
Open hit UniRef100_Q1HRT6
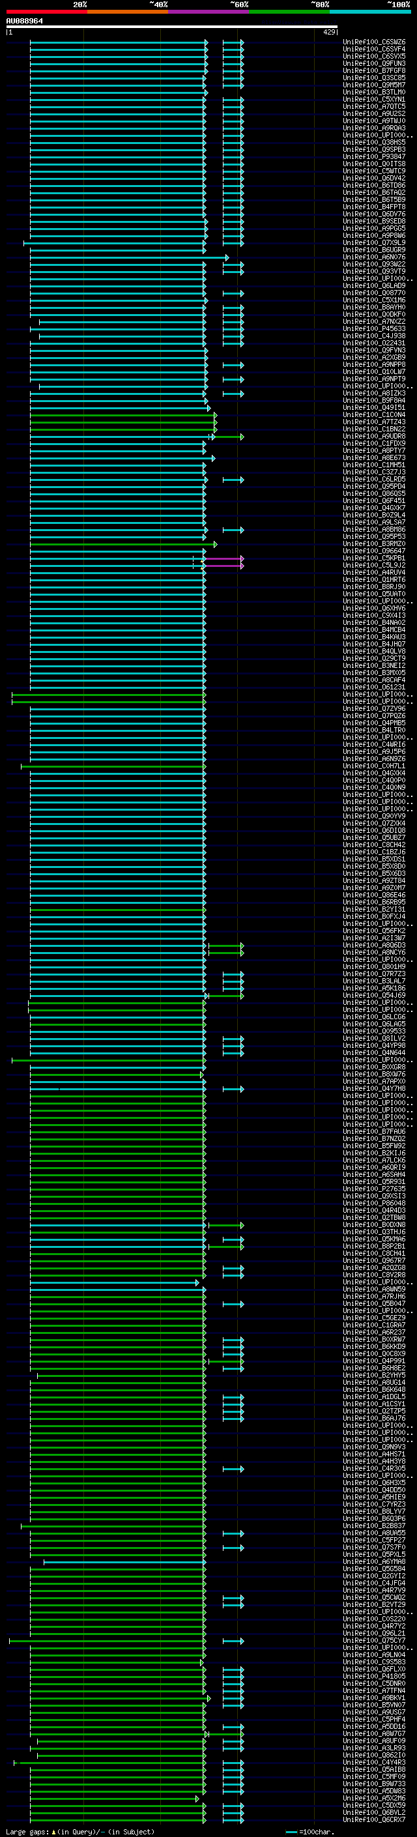[x=374, y=580]
